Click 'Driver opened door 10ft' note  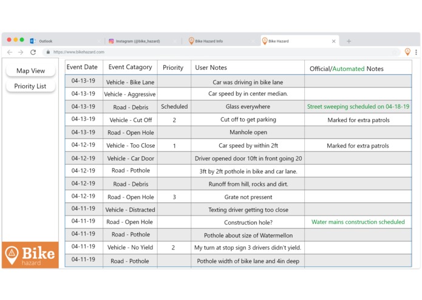(248, 159)
